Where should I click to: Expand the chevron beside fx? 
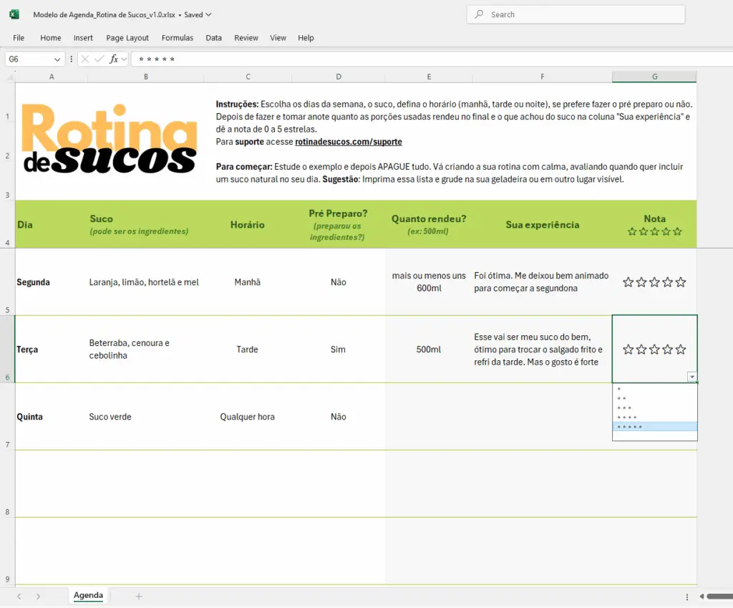click(124, 59)
